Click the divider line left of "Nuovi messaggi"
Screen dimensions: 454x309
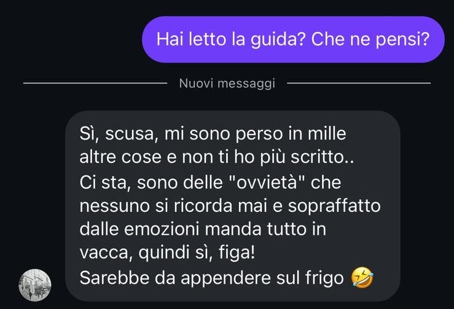[x=95, y=84]
